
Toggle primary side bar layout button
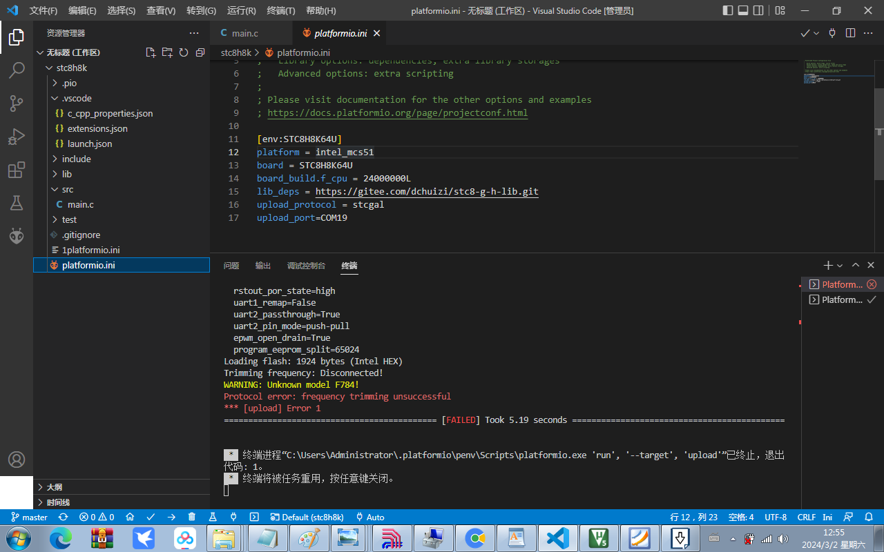(728, 10)
